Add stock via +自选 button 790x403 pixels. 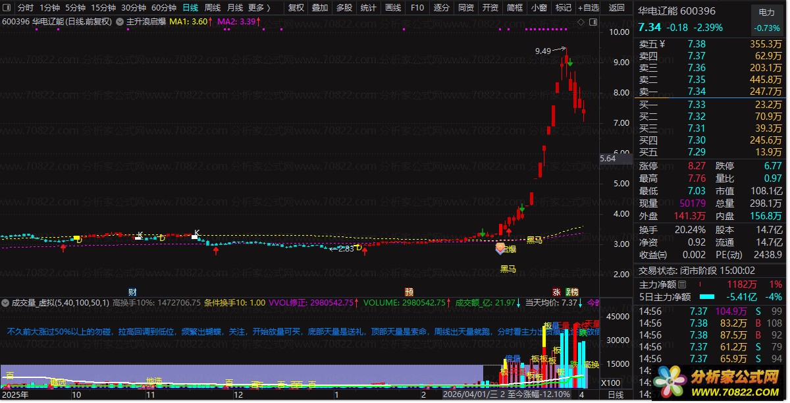589,8
